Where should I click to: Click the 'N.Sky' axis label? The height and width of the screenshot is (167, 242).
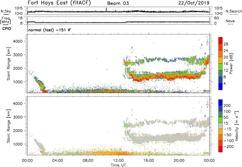[6, 11]
